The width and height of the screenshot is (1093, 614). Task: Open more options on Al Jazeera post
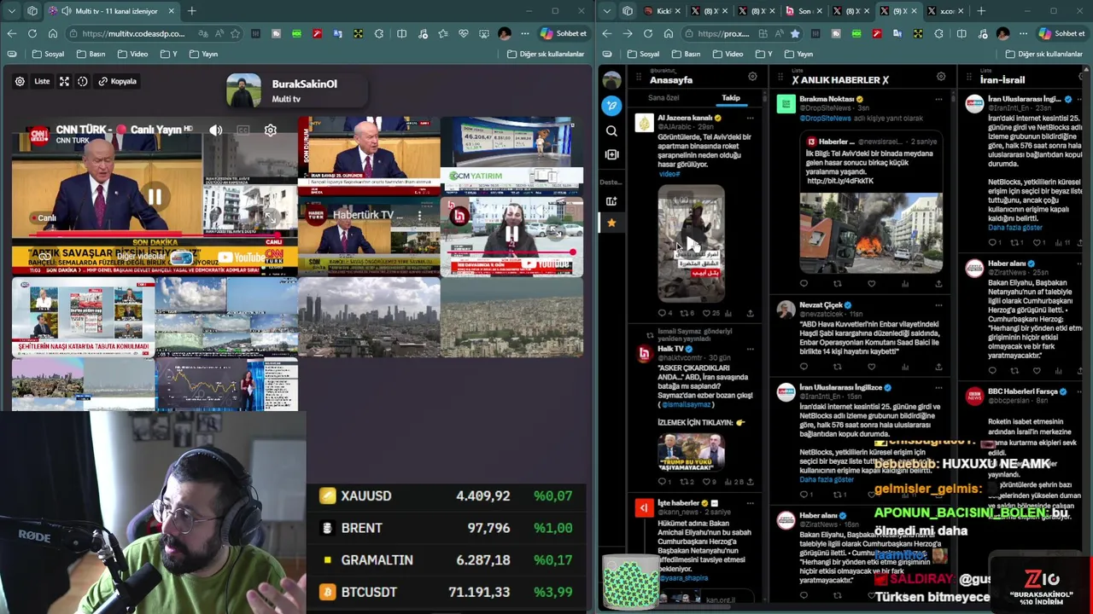750,118
